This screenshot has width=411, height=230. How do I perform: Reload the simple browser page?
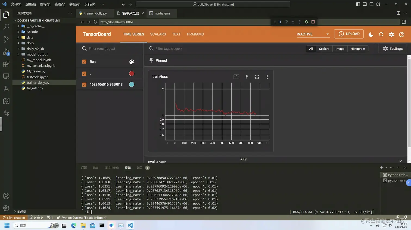[95, 22]
